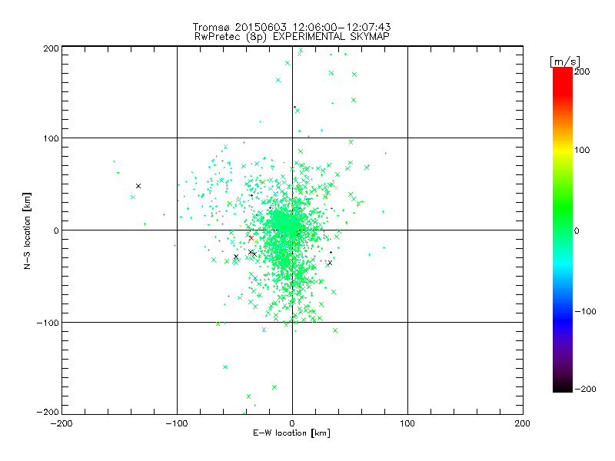This screenshot has height=461, width=615.
Task: Click the light blue X marker just below the -100 N-S gridline
Action: (264, 330)
